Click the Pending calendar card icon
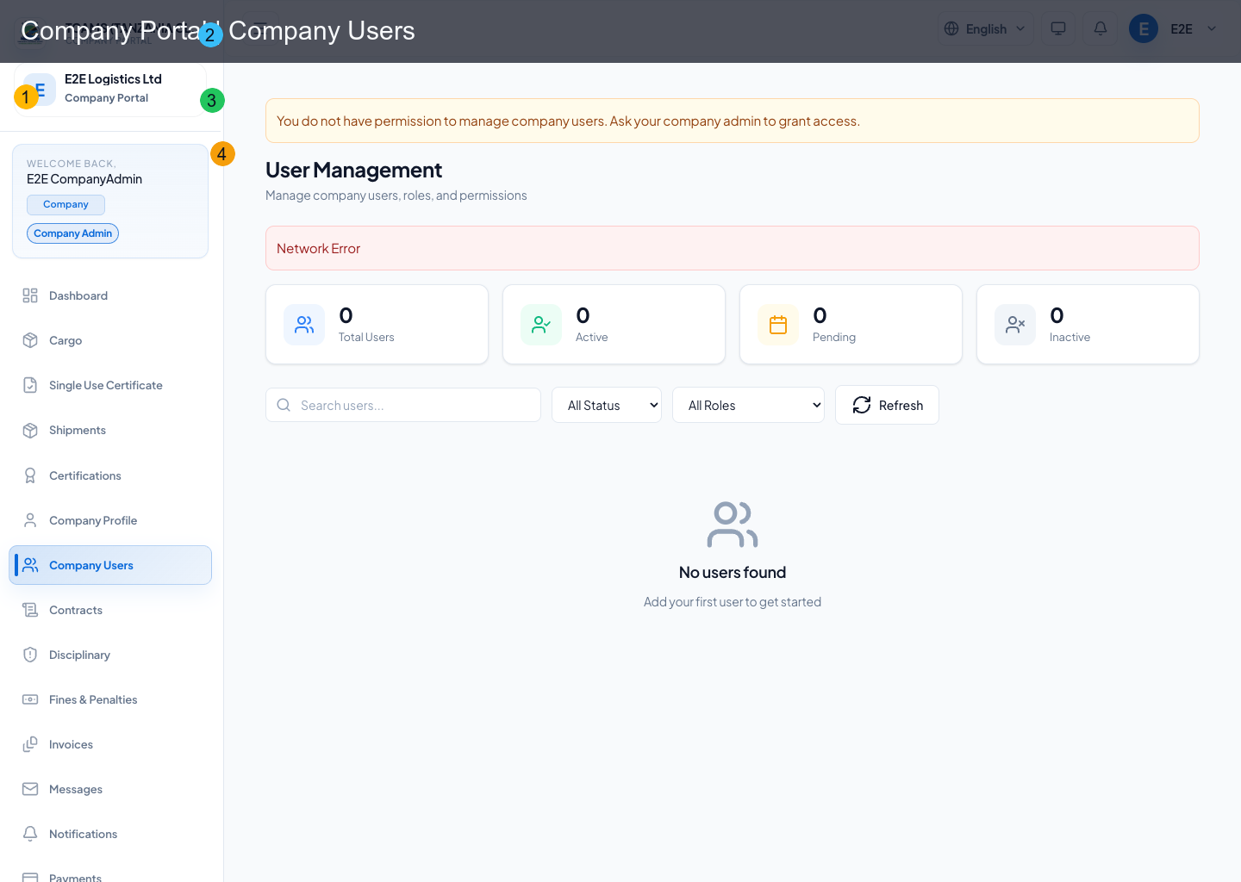1241x882 pixels. tap(778, 325)
